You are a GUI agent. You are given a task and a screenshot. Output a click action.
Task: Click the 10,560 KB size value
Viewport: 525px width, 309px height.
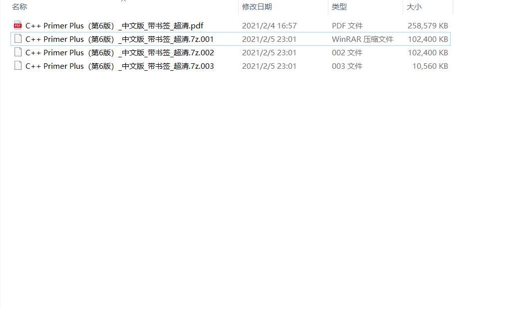tap(430, 66)
